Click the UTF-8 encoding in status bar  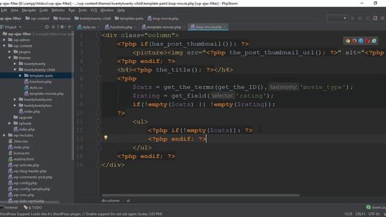(374, 214)
